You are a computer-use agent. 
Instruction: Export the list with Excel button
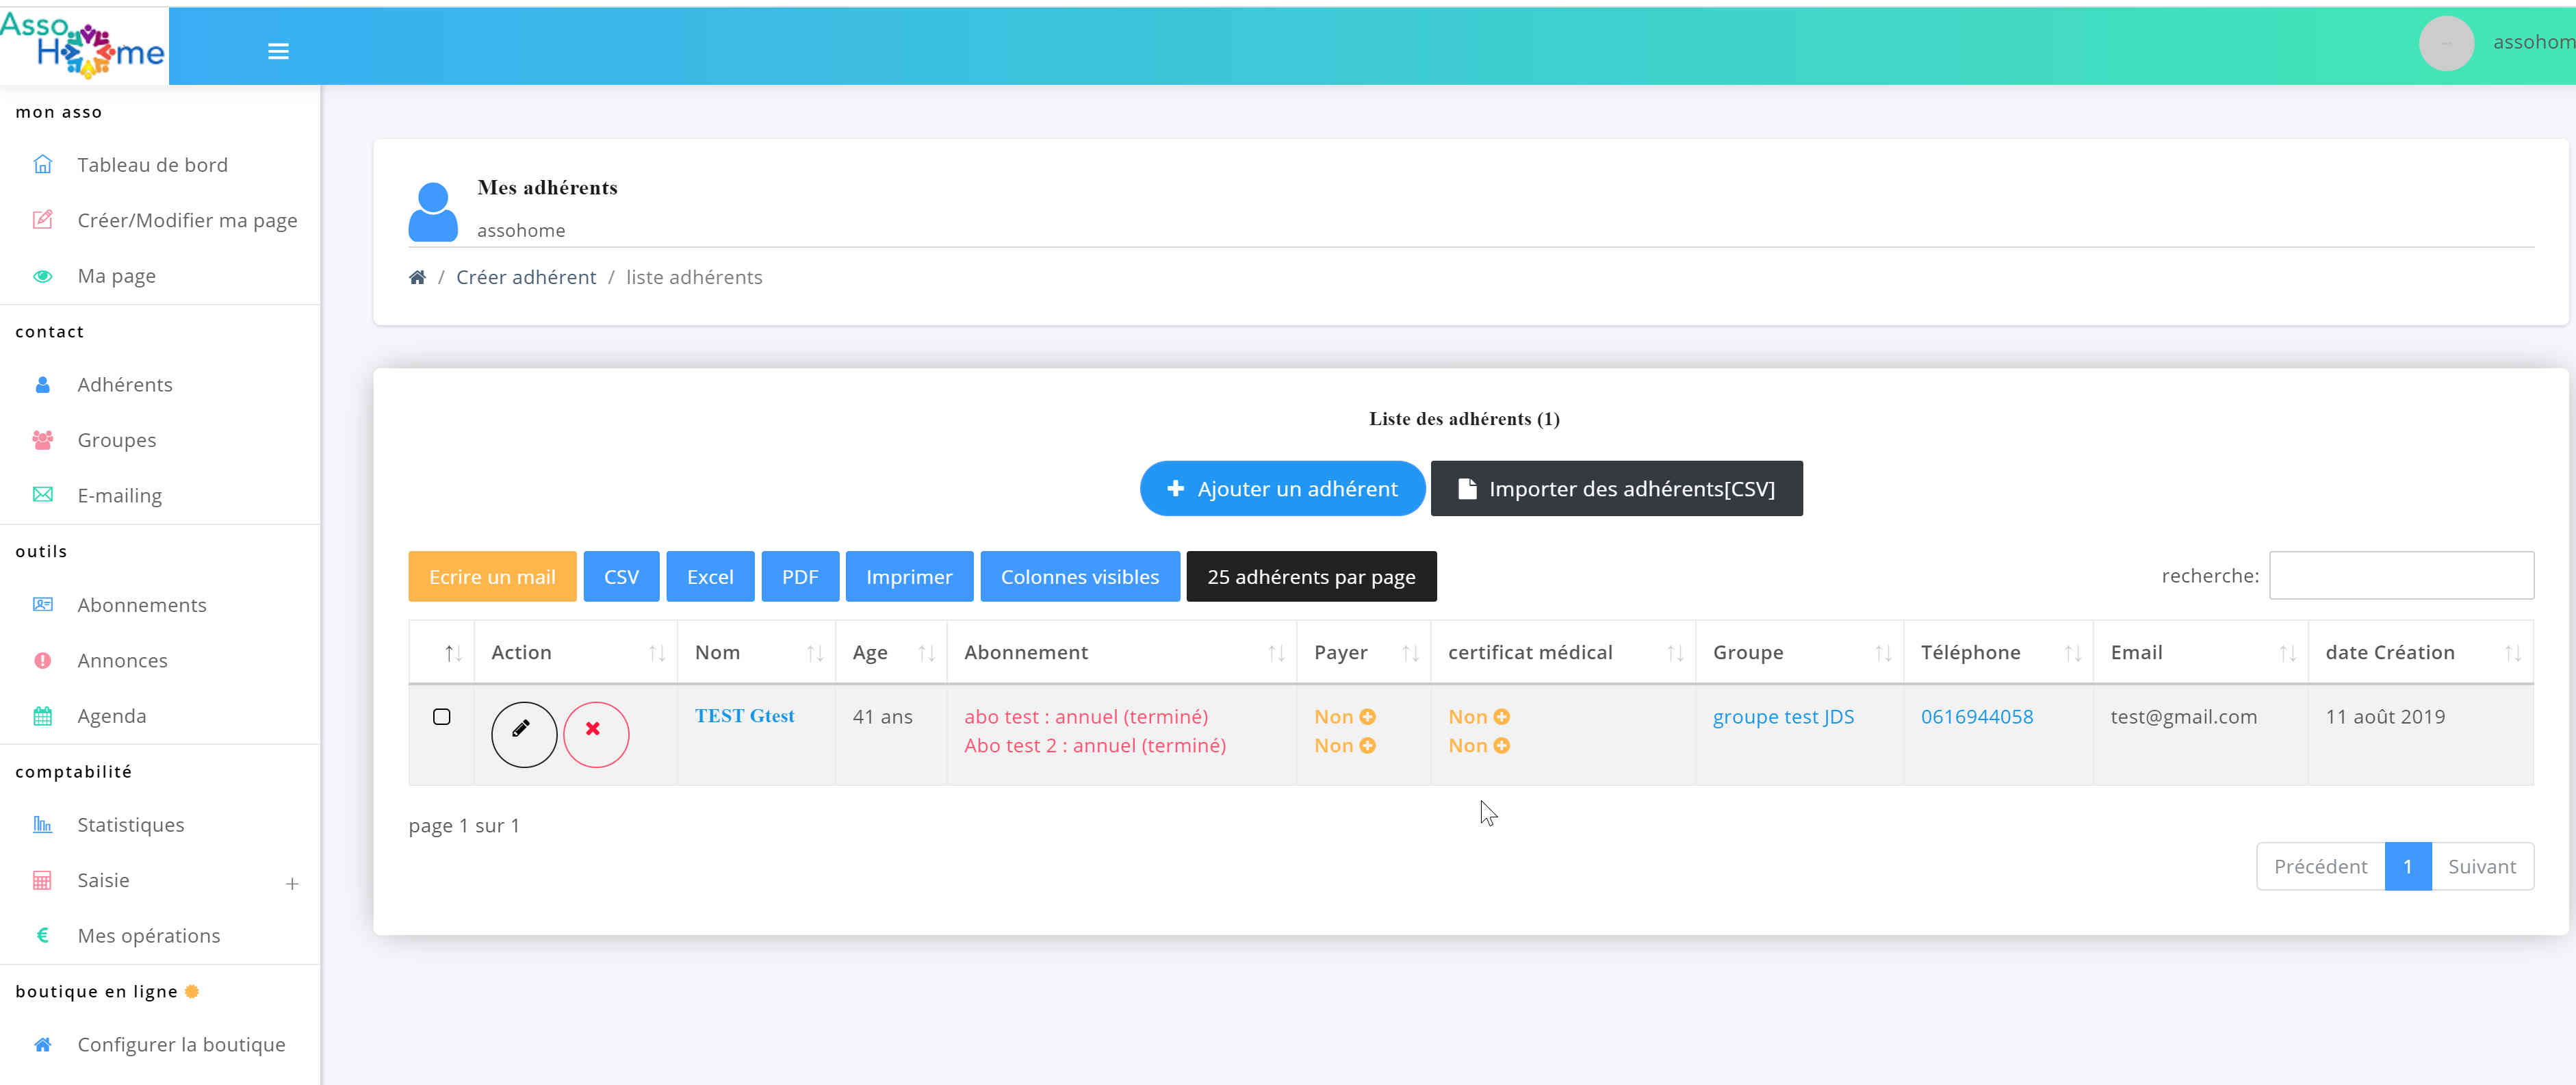point(710,577)
